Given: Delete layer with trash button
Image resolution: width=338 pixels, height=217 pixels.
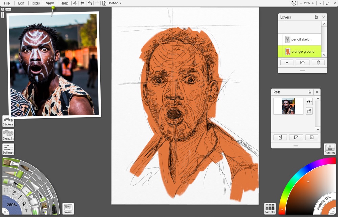Looking at the screenshot, I should click(x=318, y=63).
